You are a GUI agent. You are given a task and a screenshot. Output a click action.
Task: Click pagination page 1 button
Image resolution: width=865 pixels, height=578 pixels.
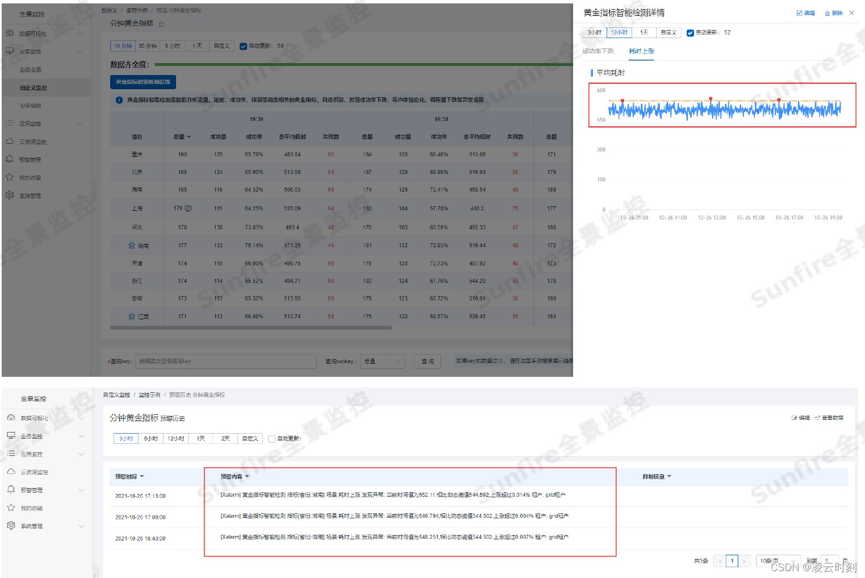point(732,561)
